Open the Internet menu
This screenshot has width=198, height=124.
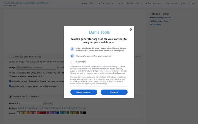(171, 3)
